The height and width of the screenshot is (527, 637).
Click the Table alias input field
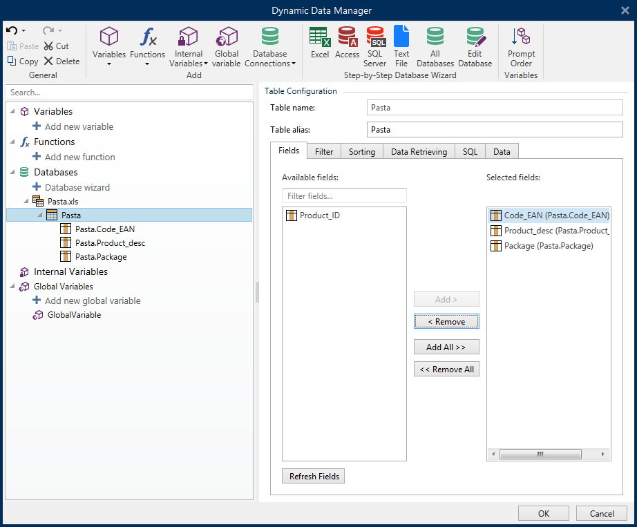pos(494,130)
